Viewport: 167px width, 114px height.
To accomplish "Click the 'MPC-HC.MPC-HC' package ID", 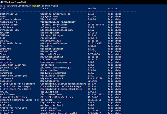I will click(x=49, y=52).
